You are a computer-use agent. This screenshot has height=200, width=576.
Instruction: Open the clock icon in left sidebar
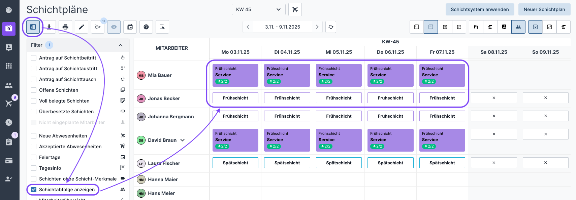(9, 122)
